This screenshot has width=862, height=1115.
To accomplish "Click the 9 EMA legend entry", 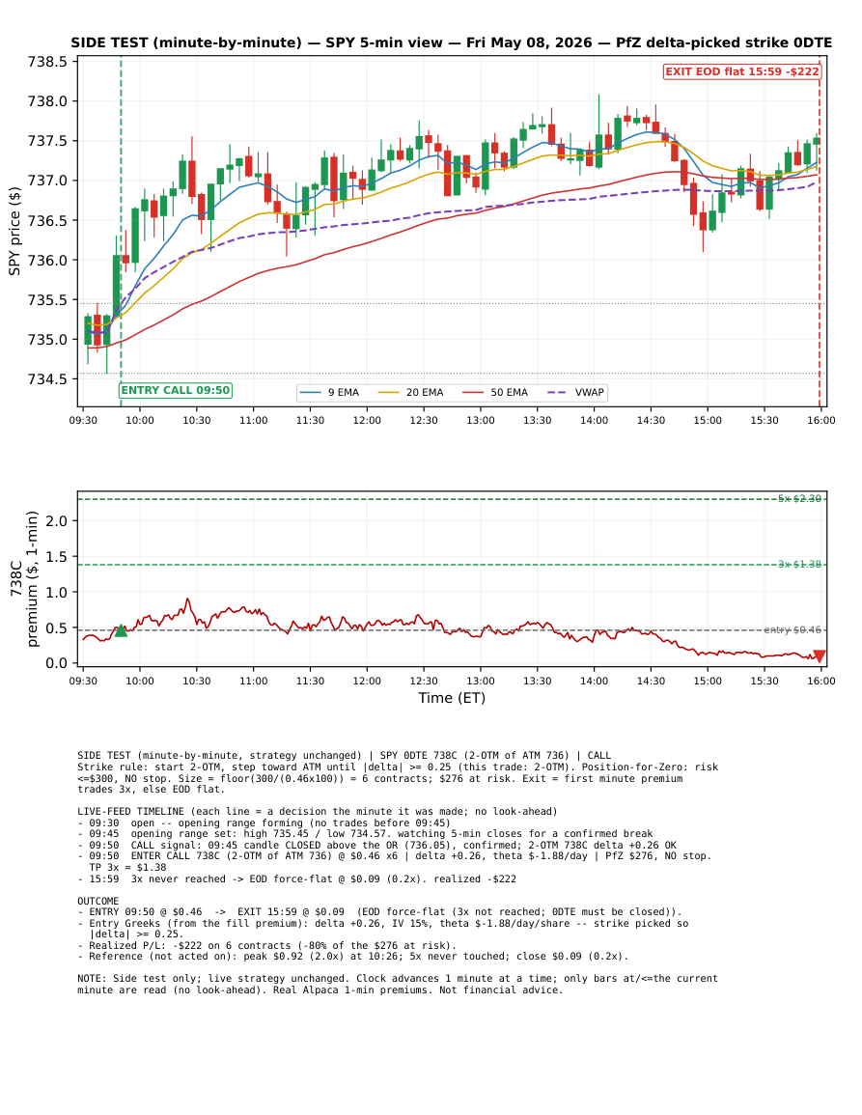I will point(329,393).
